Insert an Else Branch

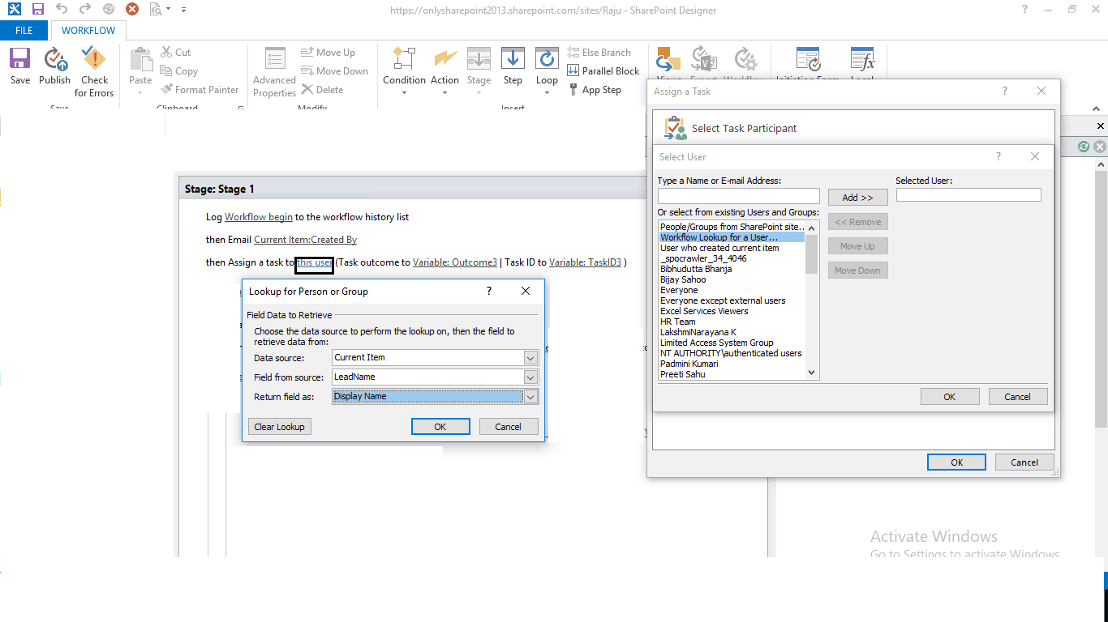click(599, 52)
